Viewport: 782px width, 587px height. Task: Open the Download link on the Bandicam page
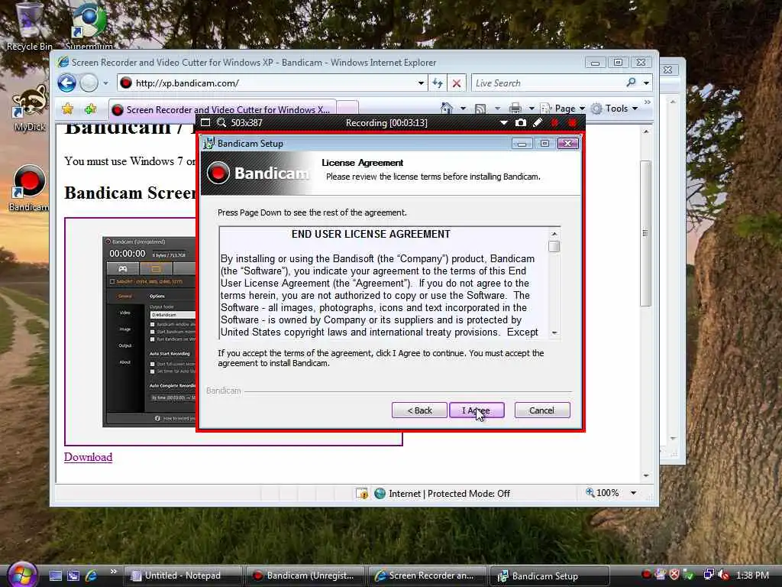[89, 457]
